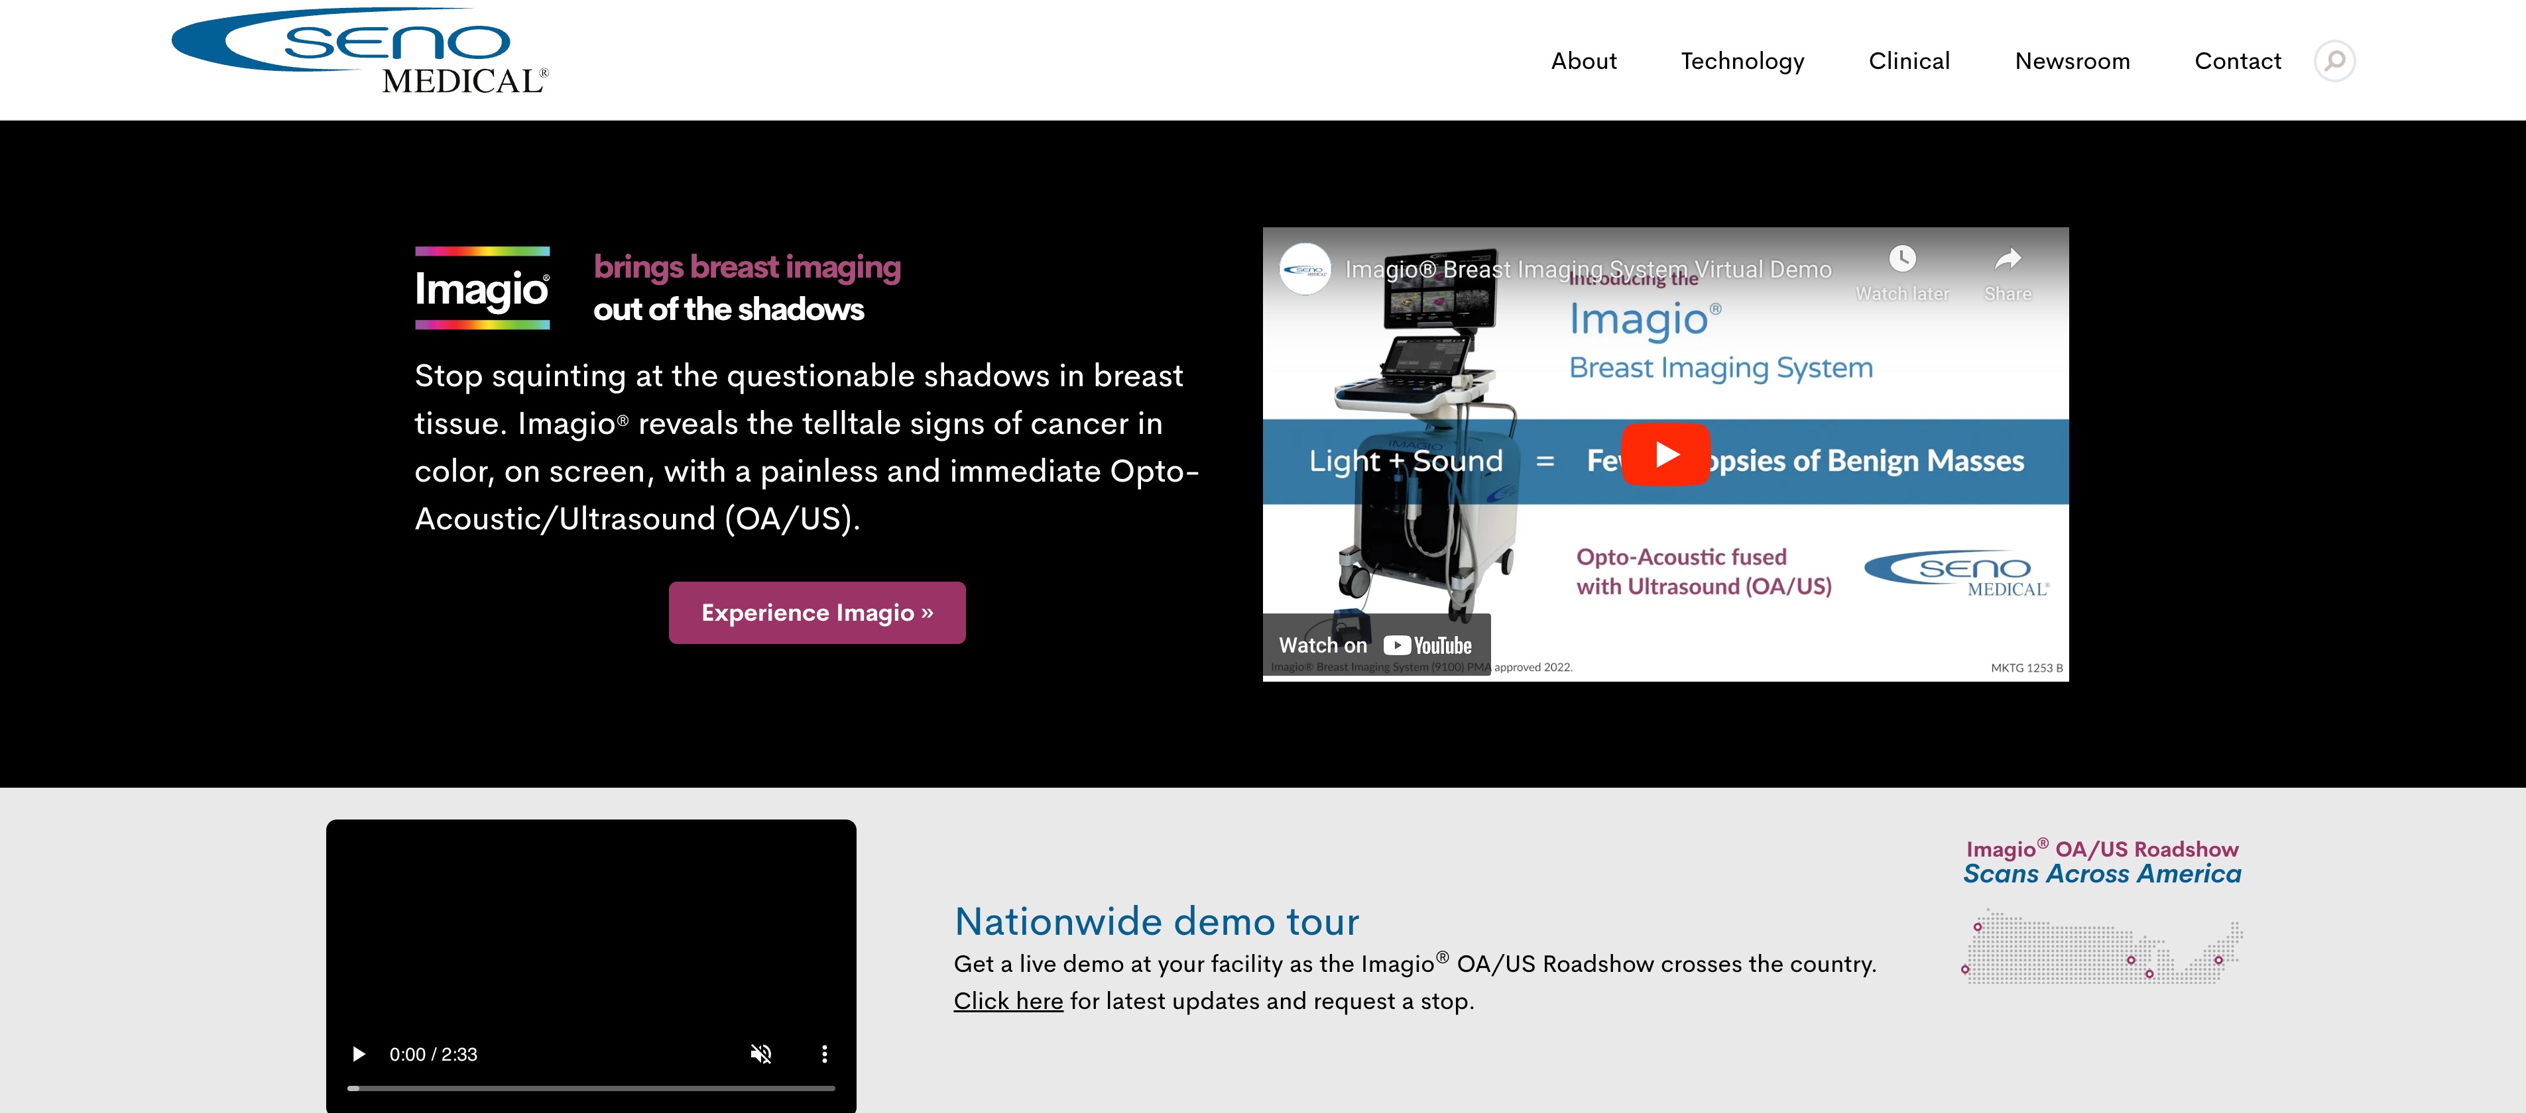Open the channel avatar on YouTube embed
The image size is (2526, 1113).
tap(1305, 268)
